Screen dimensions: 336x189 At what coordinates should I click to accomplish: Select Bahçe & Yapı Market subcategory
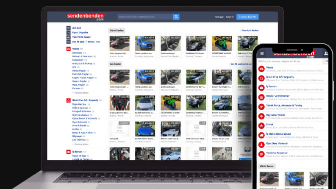coord(83,133)
